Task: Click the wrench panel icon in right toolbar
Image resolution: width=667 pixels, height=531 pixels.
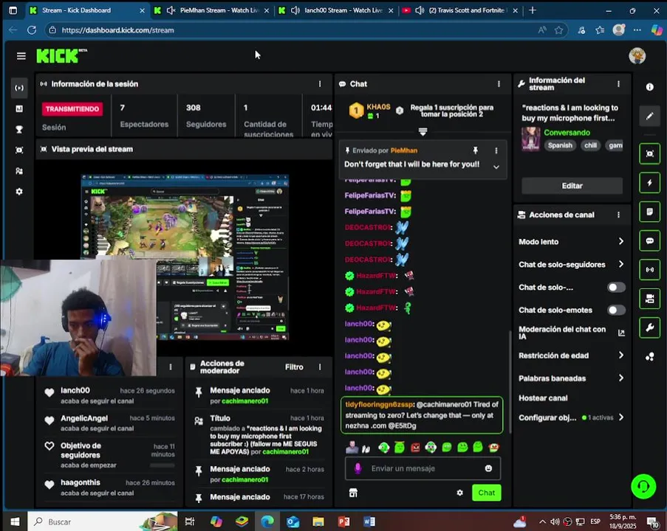Action: (x=649, y=327)
